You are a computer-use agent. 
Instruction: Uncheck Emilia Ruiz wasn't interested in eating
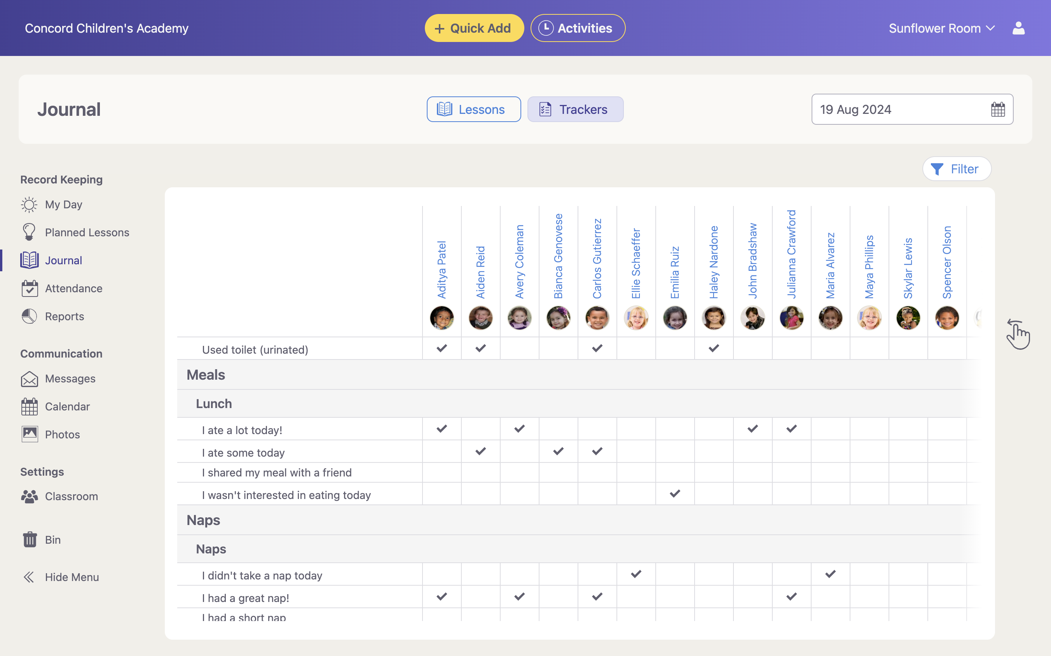(675, 494)
